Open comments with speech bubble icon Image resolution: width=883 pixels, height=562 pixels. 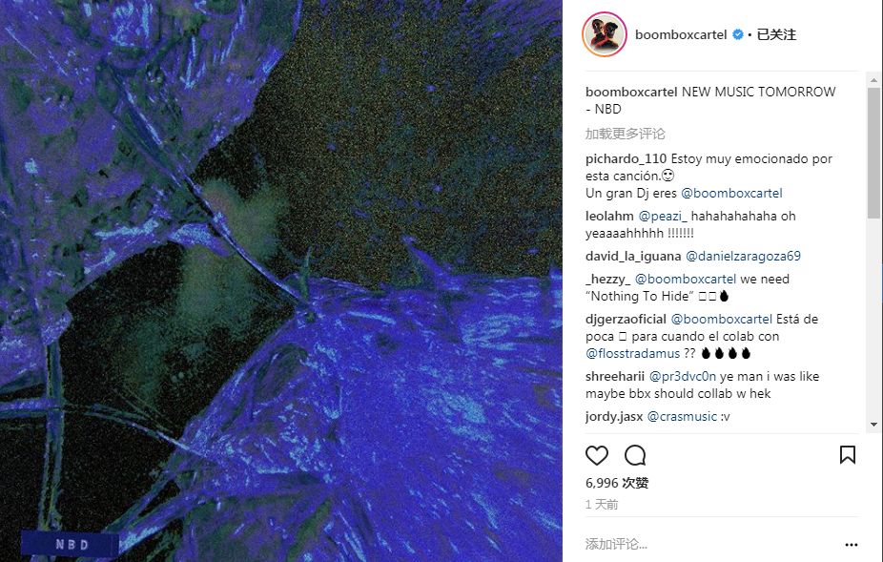pos(635,455)
